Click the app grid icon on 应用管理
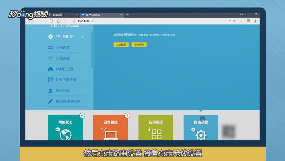 [156, 134]
